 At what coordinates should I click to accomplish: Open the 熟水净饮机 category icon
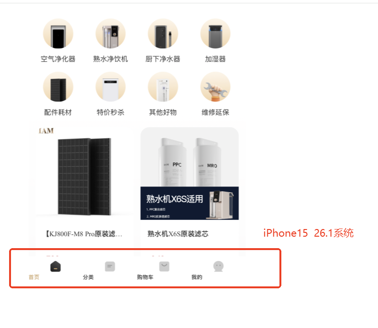point(111,34)
